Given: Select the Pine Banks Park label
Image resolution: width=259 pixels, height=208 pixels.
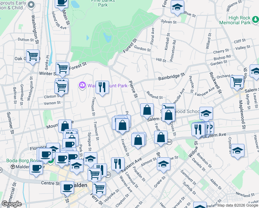Looking at the screenshot, I should [103, 3].
